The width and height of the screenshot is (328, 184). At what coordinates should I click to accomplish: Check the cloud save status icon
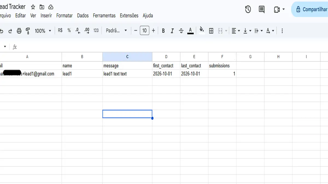pos(51,7)
